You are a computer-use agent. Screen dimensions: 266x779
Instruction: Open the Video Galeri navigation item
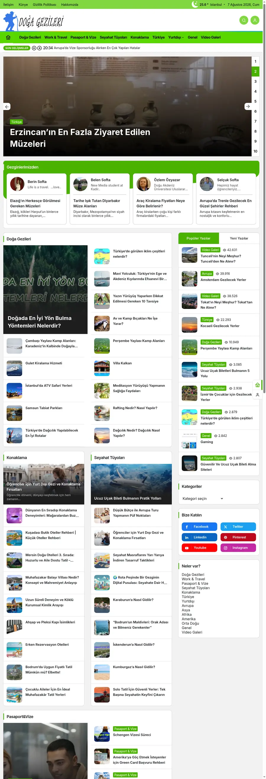pyautogui.click(x=211, y=38)
